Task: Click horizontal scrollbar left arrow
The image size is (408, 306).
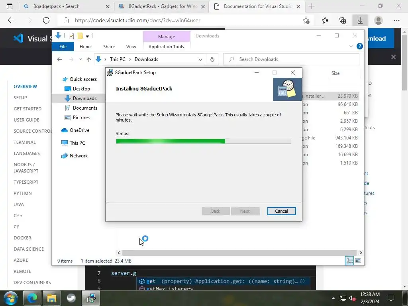Action: [119, 253]
